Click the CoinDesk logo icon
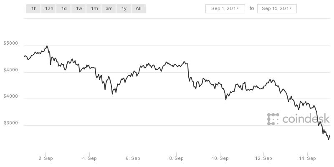 tap(273, 119)
